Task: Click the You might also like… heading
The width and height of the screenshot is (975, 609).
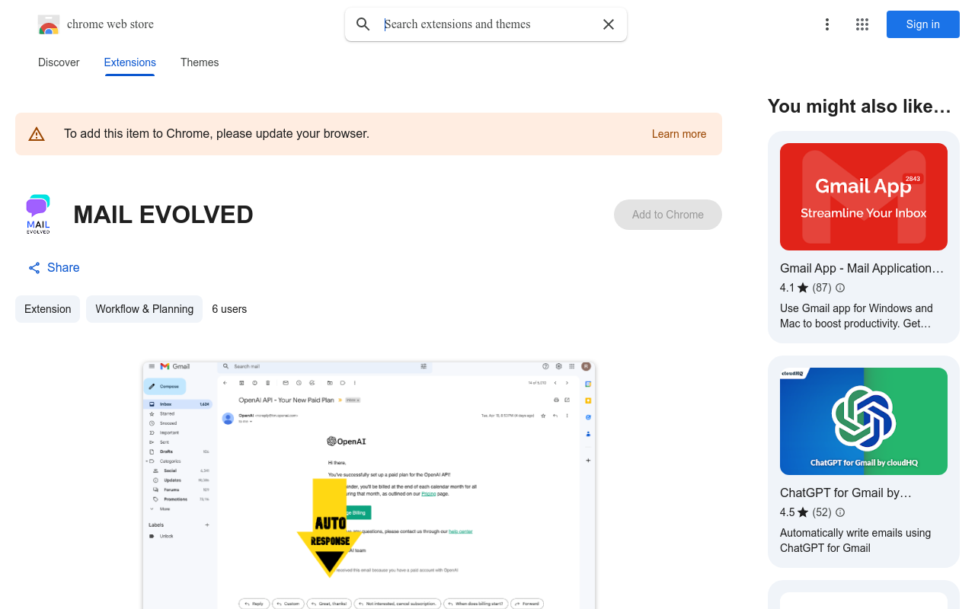Action: point(859,107)
